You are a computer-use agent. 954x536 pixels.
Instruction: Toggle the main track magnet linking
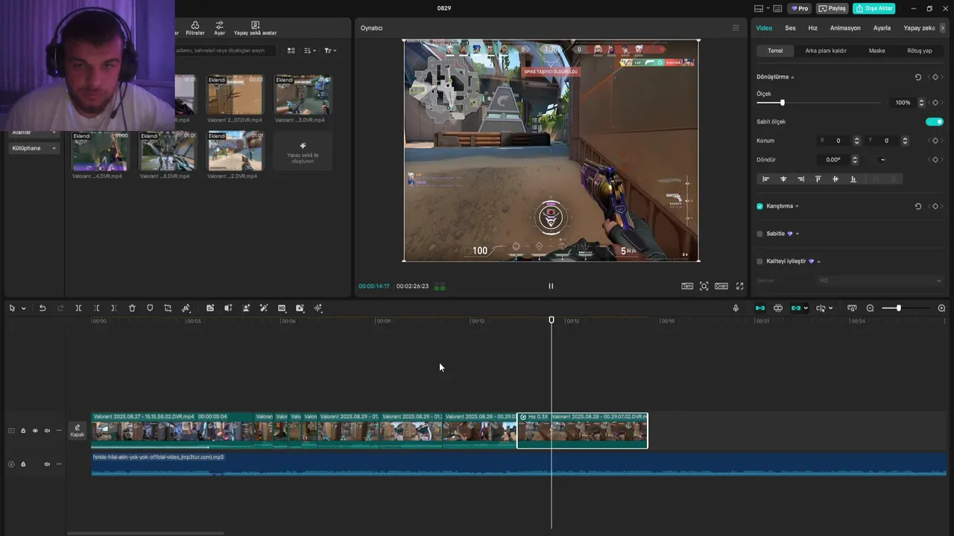(760, 308)
